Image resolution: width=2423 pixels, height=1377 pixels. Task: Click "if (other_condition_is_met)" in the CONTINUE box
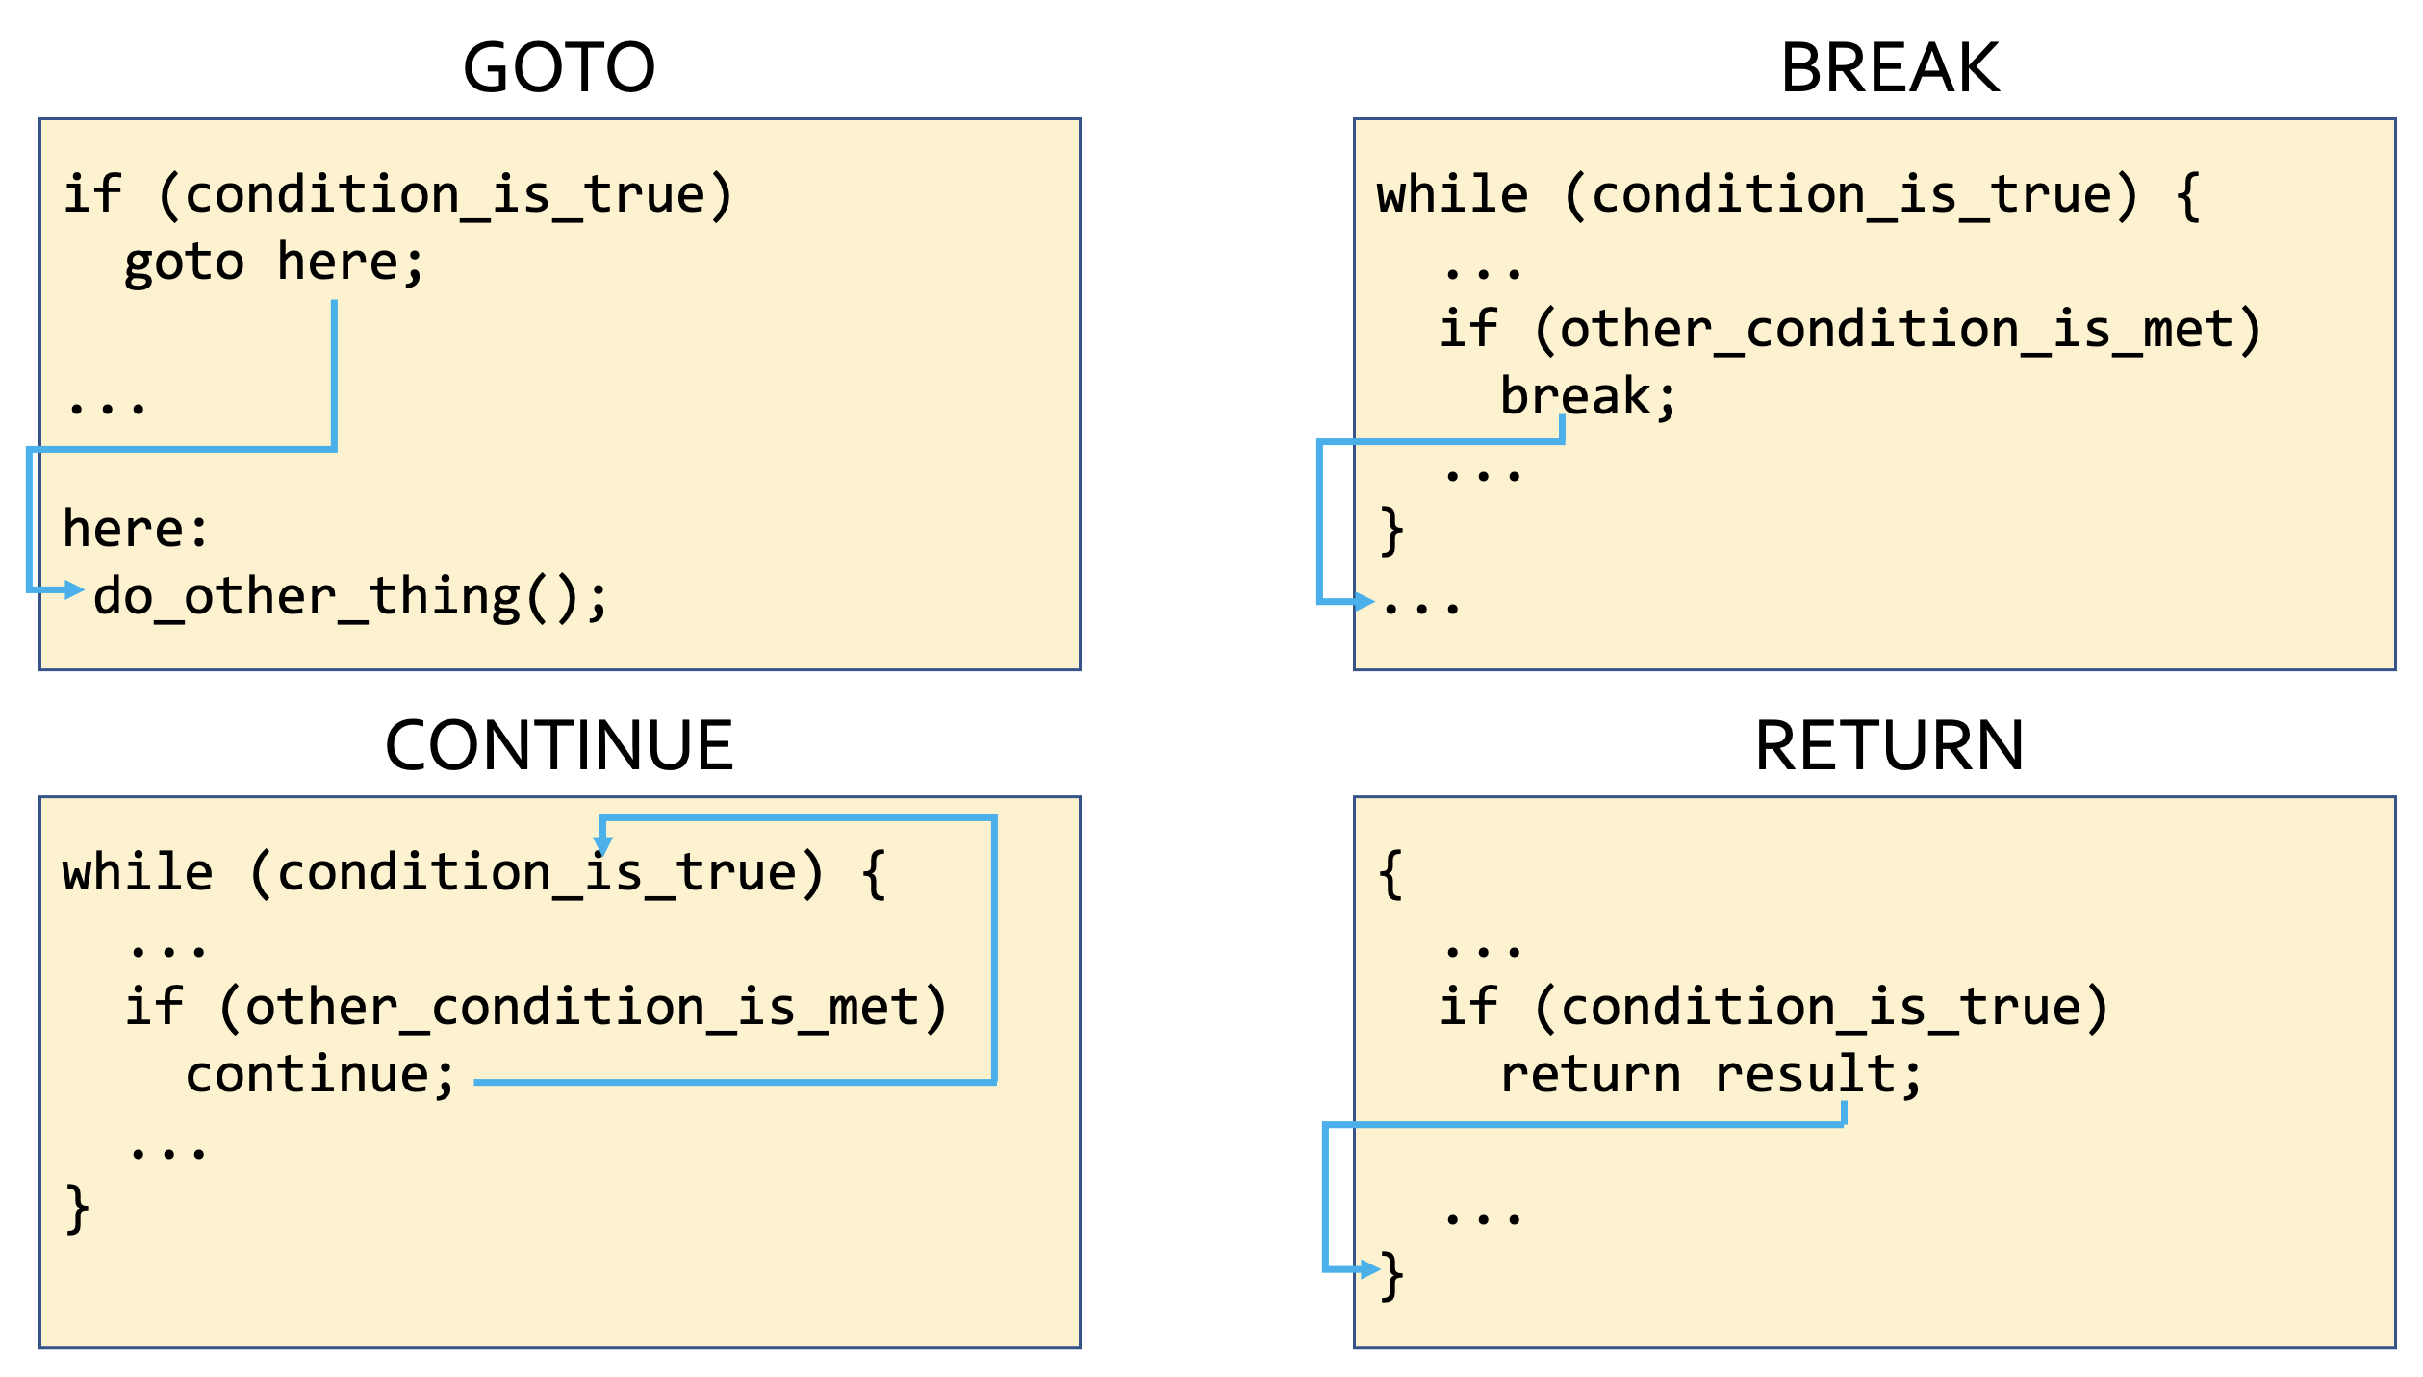536,1008
